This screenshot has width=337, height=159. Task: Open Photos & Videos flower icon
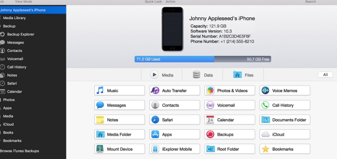(x=211, y=90)
